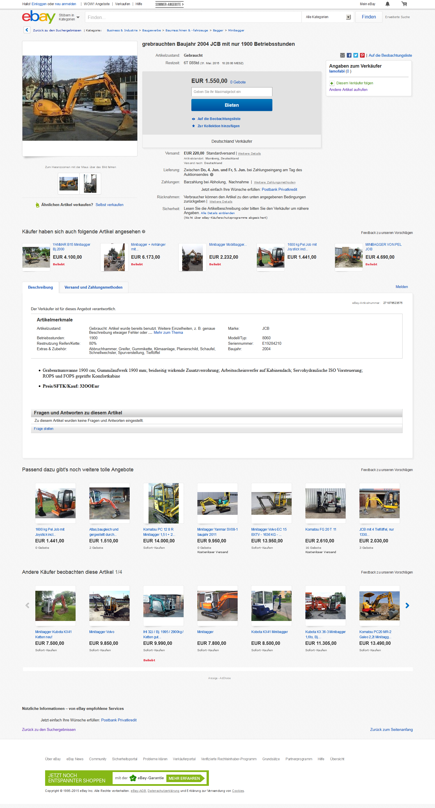
Task: Click the green sell-item tag icon
Action: click(x=38, y=205)
